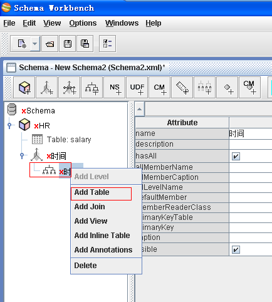Image resolution: width=272 pixels, height=302 pixels.
Task: Click the Add Cube icon
Action: [x=24, y=88]
